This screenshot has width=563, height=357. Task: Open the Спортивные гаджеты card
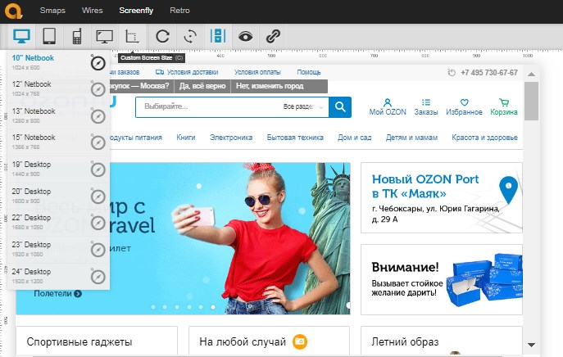pos(97,341)
